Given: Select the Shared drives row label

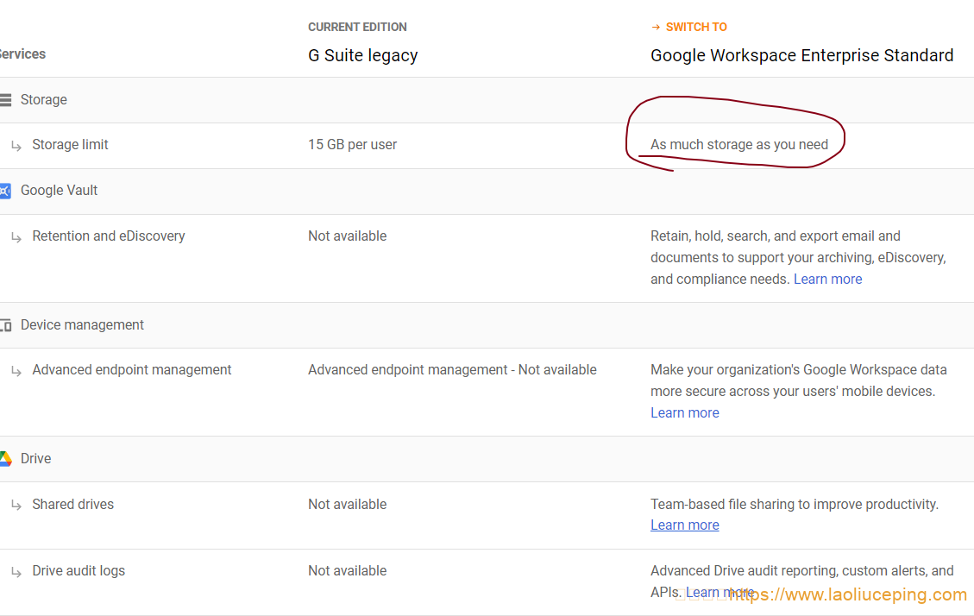Looking at the screenshot, I should tap(73, 504).
